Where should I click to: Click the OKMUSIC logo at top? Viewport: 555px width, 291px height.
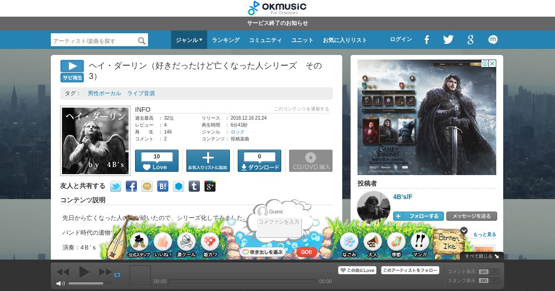coord(277,8)
